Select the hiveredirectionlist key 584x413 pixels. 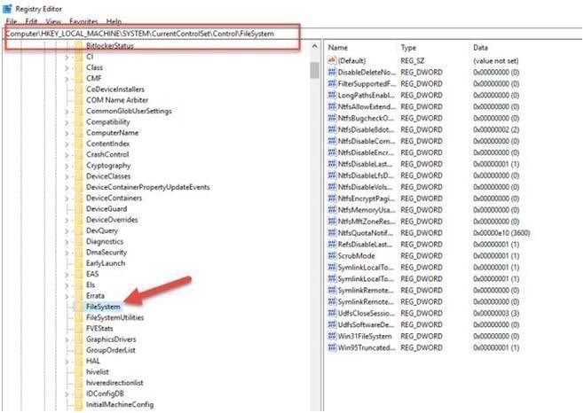pos(114,383)
